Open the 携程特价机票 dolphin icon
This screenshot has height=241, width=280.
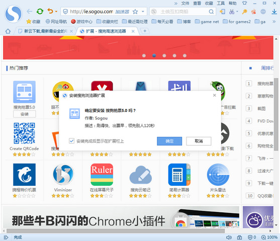[24, 175]
